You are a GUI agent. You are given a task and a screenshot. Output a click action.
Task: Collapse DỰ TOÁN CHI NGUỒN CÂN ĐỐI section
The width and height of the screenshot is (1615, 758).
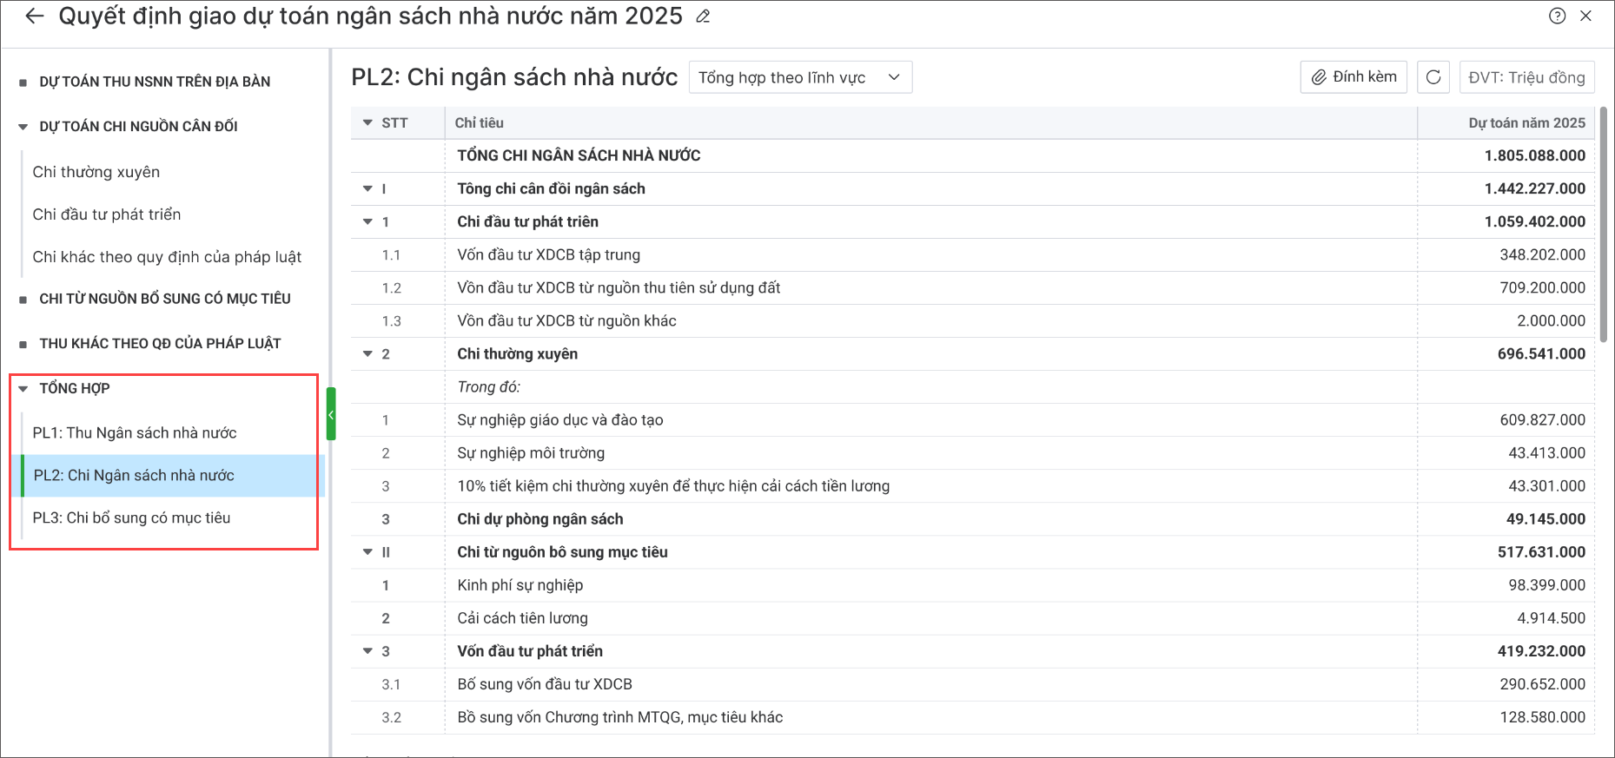[x=23, y=127]
